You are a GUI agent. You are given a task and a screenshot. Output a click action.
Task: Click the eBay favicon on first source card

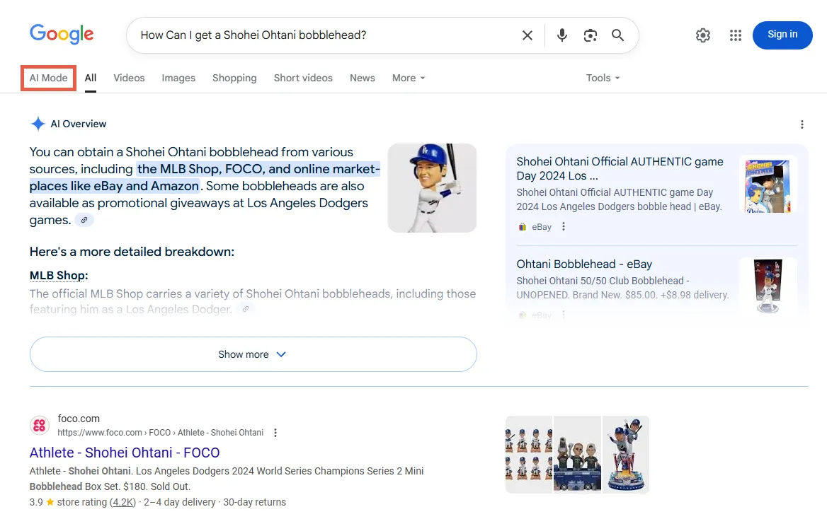click(x=522, y=226)
